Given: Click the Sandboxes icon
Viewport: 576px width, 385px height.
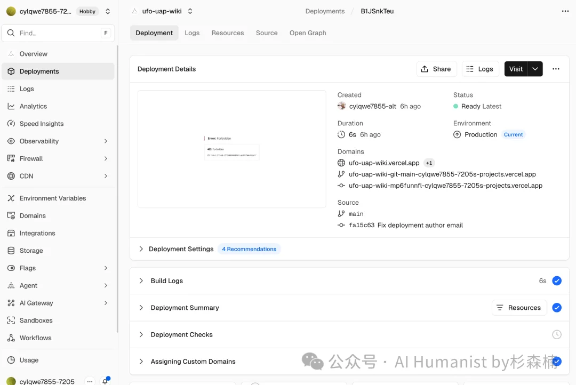Looking at the screenshot, I should click(11, 320).
